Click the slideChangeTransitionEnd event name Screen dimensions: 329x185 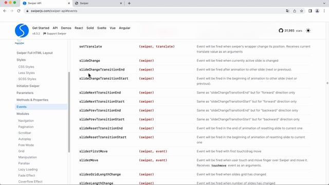coord(102,69)
